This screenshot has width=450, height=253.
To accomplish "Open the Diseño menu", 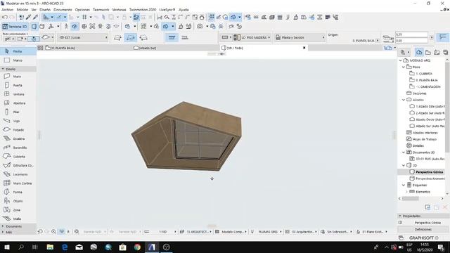I will point(45,10).
